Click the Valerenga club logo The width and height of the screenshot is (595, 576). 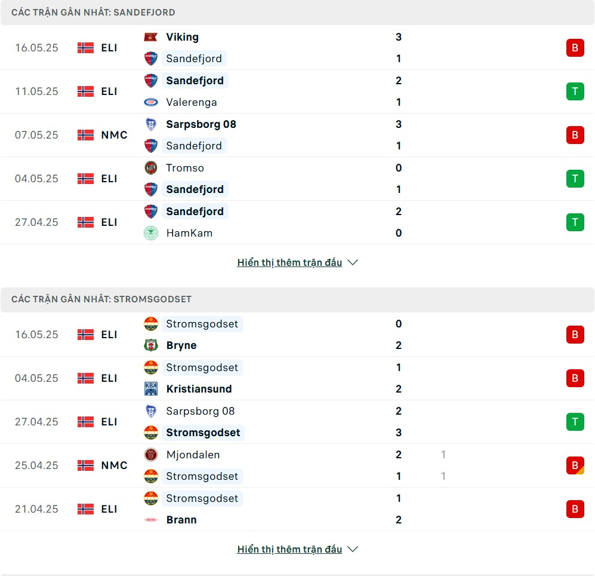150,102
